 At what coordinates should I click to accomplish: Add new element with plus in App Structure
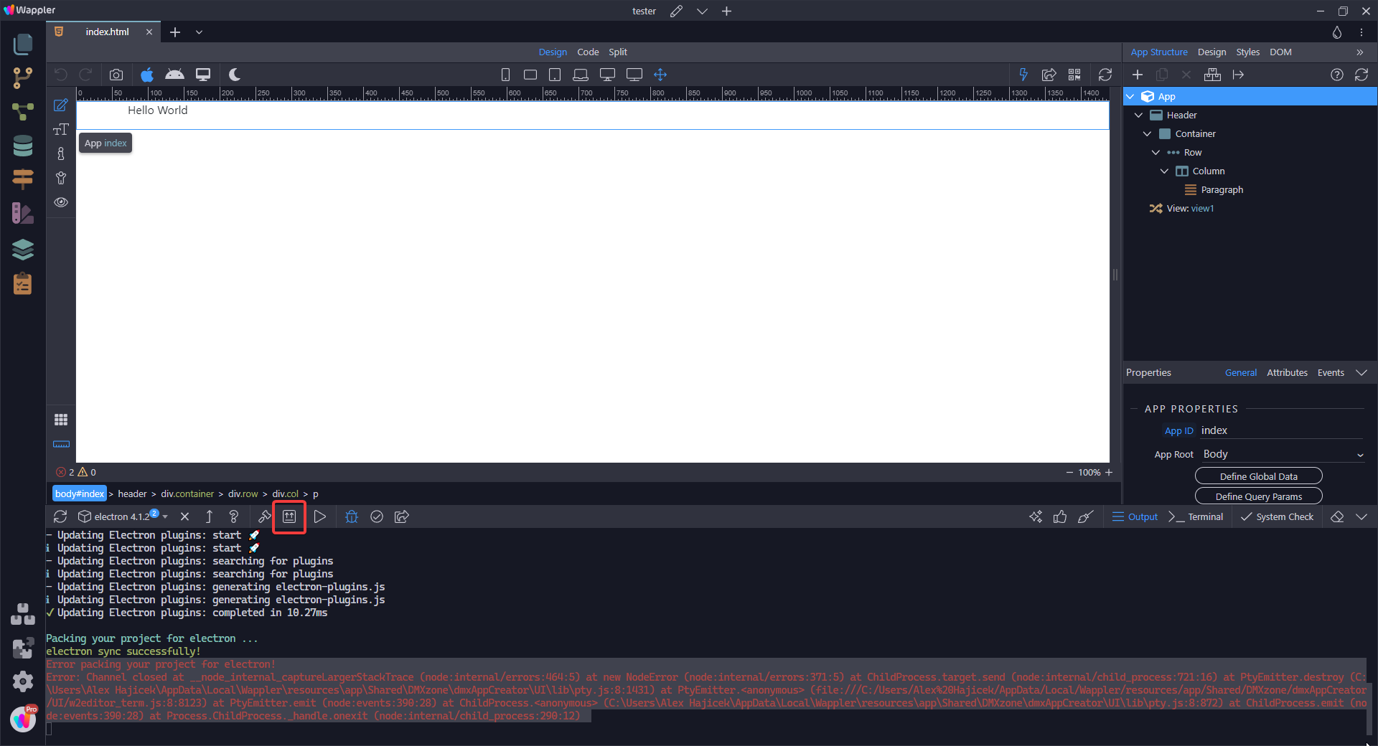coord(1138,75)
